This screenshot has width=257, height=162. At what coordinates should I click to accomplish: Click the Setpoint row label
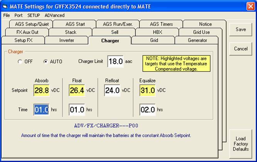20,90
